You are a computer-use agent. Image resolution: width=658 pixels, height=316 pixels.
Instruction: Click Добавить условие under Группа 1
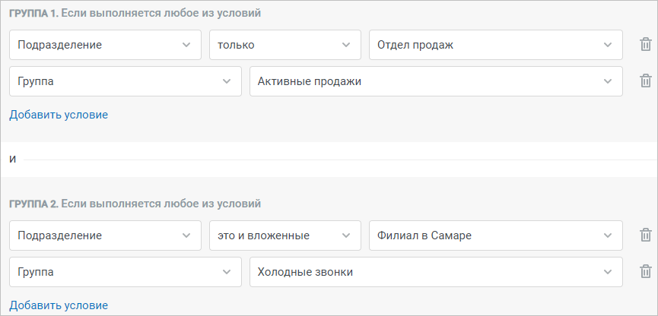coord(59,115)
